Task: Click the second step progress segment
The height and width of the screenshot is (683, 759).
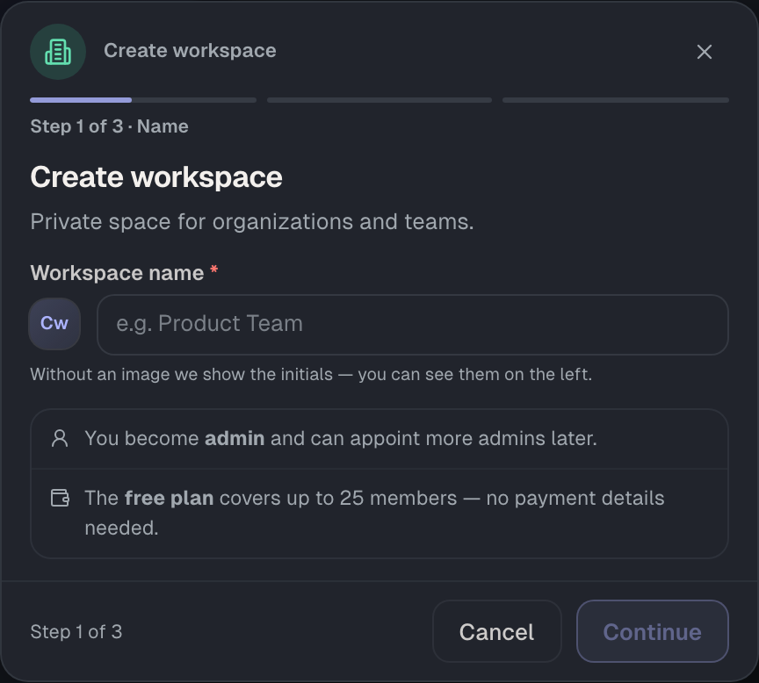Action: coord(379,100)
